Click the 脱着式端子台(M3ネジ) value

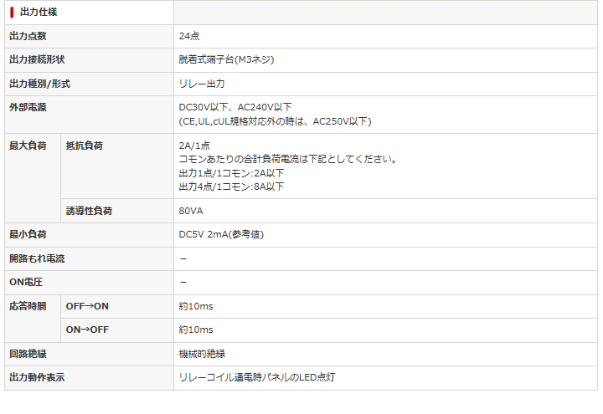pos(226,59)
